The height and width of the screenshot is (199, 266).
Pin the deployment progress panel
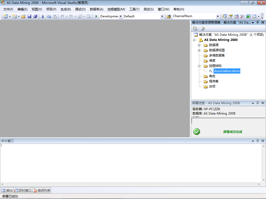click(x=257, y=103)
